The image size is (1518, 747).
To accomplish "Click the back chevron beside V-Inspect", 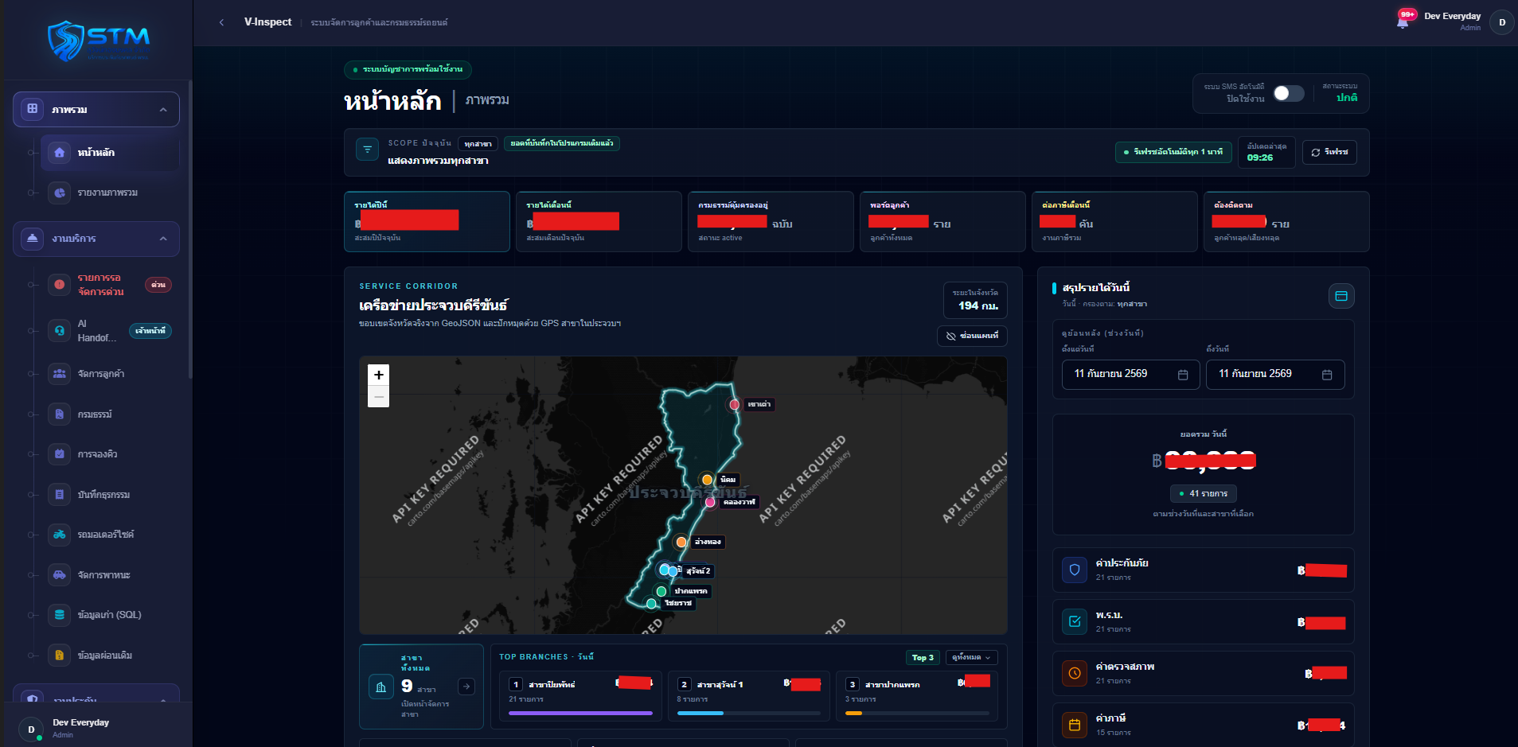I will pyautogui.click(x=221, y=22).
